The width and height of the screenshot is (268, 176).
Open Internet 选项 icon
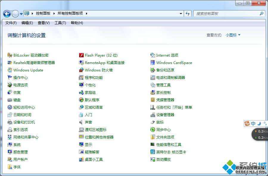(153, 55)
